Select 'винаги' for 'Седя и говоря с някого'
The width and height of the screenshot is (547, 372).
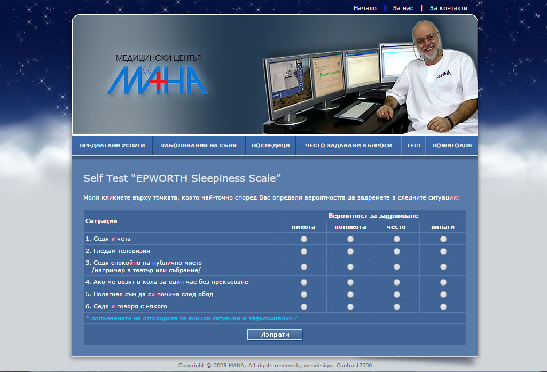(x=443, y=307)
